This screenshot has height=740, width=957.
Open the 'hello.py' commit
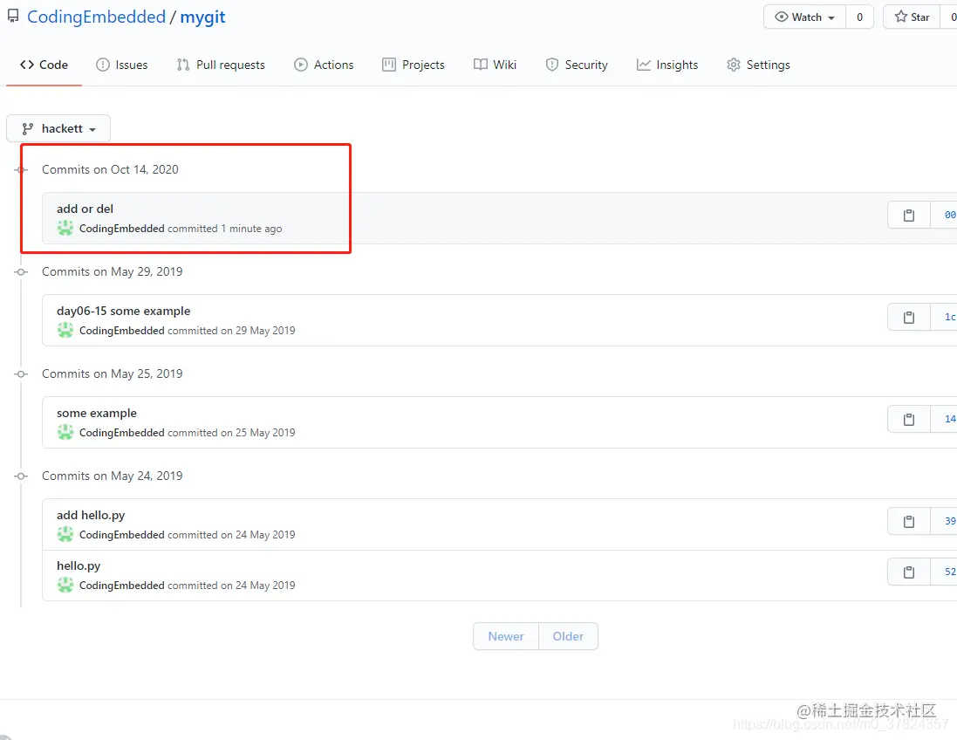79,566
